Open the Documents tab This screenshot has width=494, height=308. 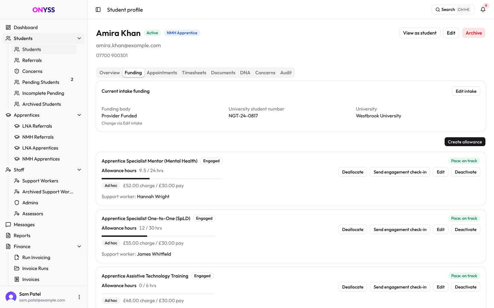223,73
